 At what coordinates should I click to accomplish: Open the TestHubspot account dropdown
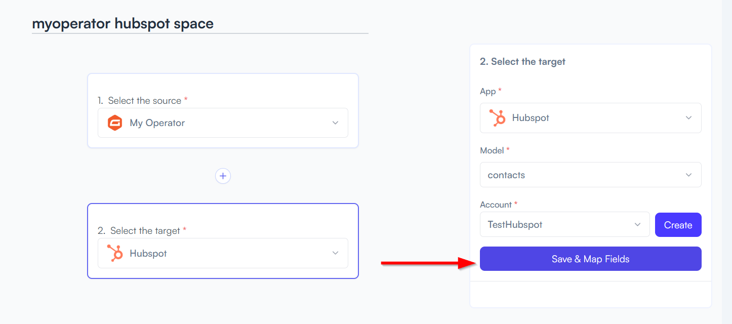[564, 224]
